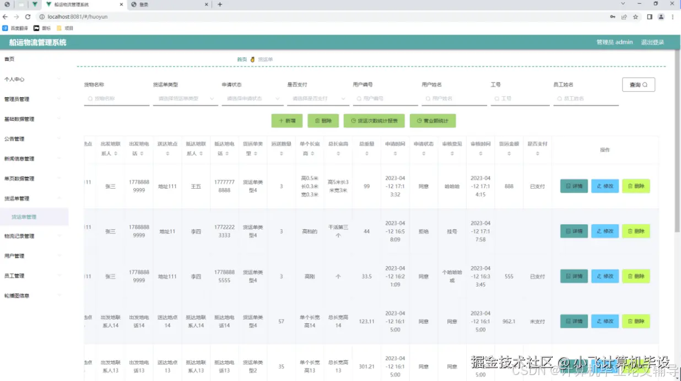Expand 基础数据管理 in the sidebar

34,119
